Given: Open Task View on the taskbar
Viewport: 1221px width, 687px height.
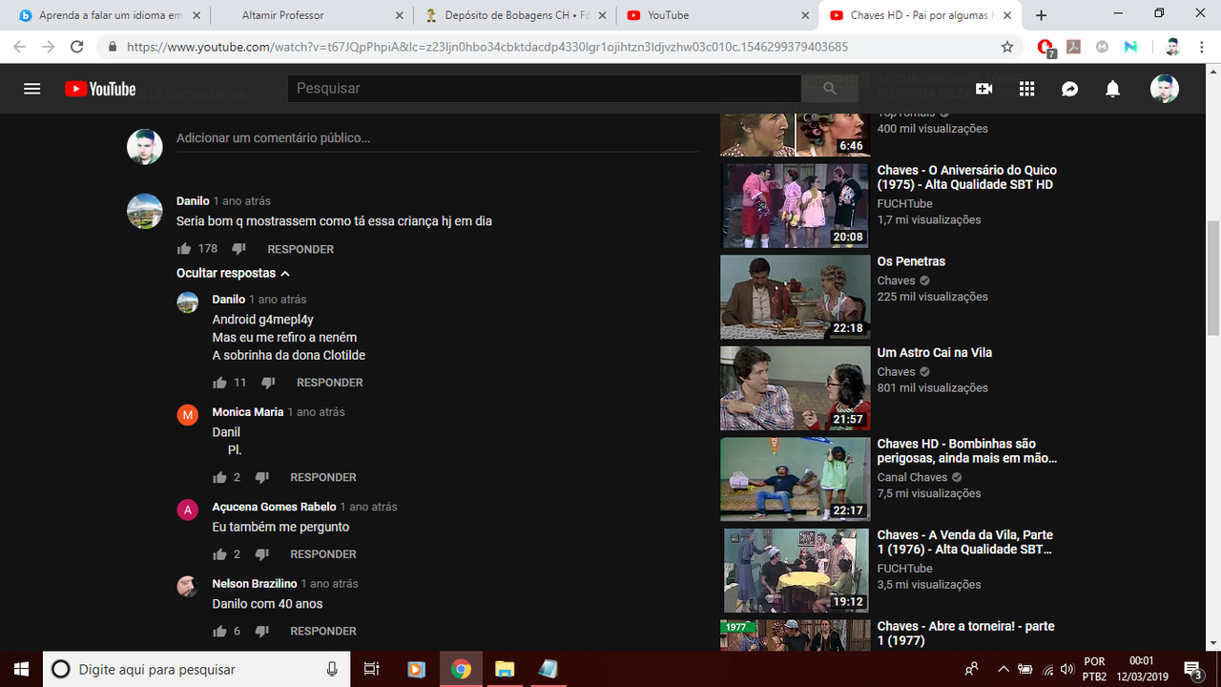Looking at the screenshot, I should point(372,669).
